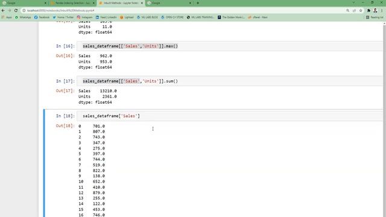Click row 2 value 743.0
The width and height of the screenshot is (386, 217).
click(99, 137)
